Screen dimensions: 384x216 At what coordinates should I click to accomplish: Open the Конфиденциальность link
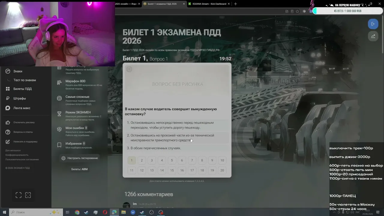[17, 155]
